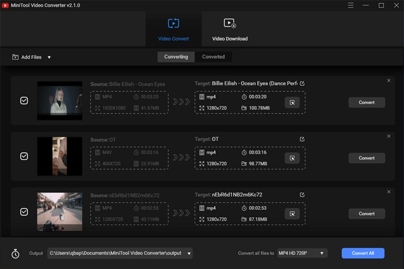Select the OT video thumbnail
Screen dimensions: 404x269
point(60,156)
